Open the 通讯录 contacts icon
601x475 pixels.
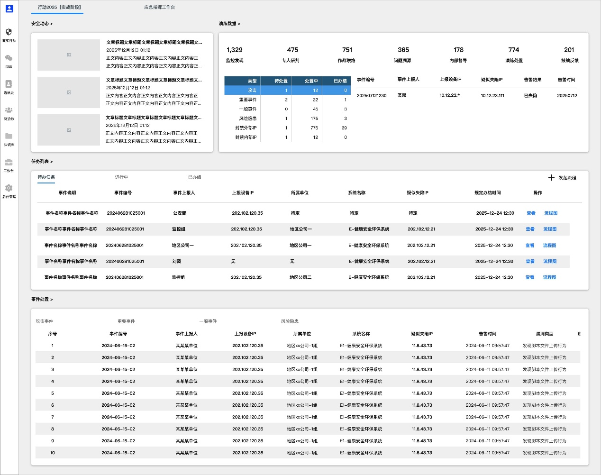pos(9,84)
